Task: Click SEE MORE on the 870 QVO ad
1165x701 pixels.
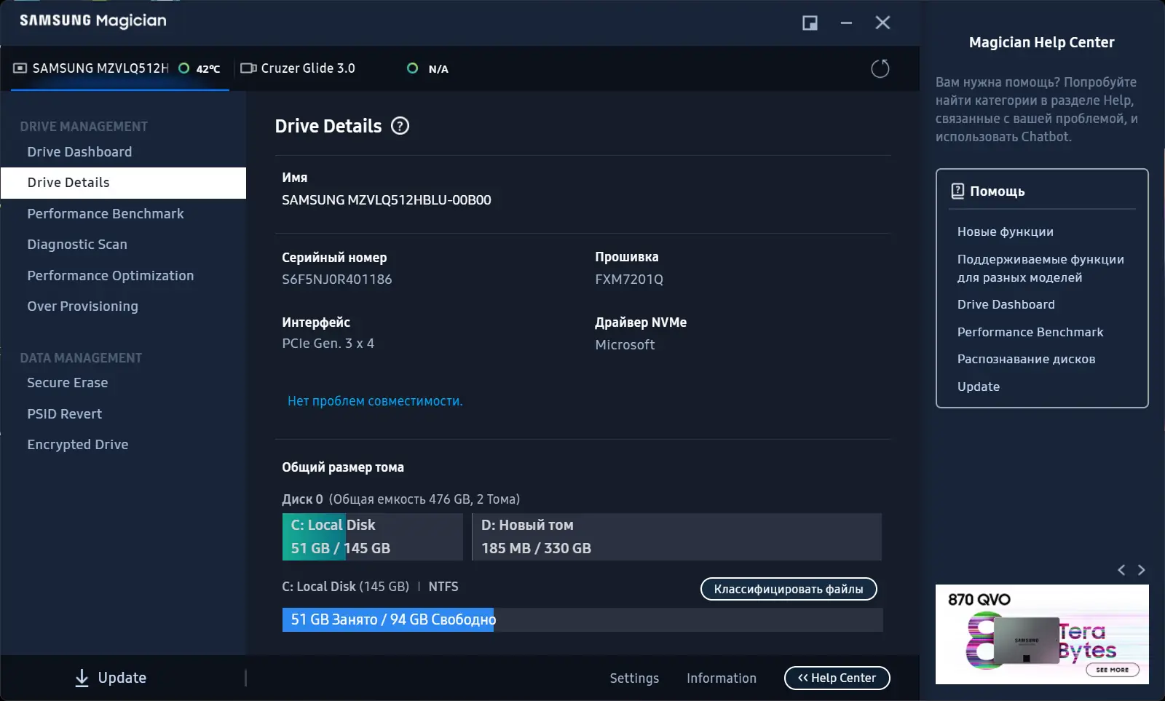Action: (x=1112, y=670)
